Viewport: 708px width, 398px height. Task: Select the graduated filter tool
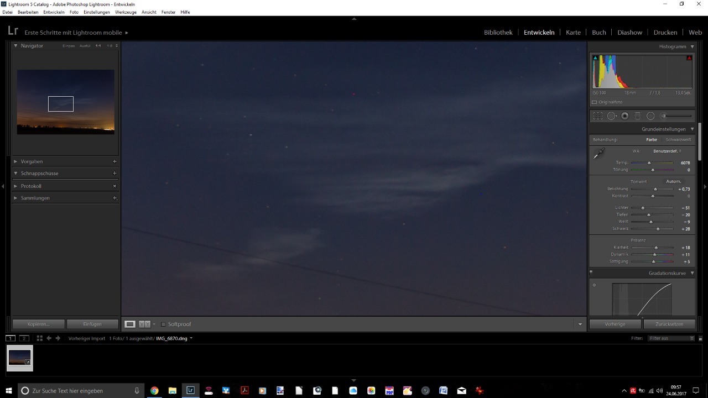click(638, 116)
